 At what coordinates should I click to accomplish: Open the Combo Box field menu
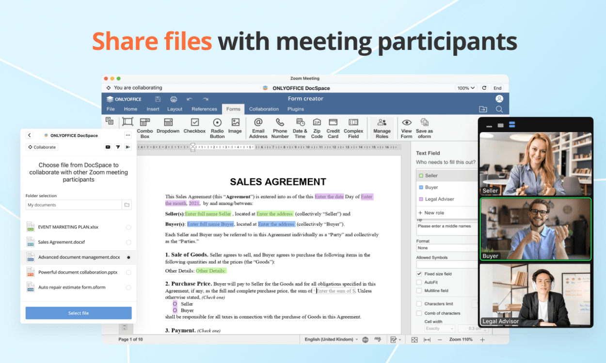(145, 127)
